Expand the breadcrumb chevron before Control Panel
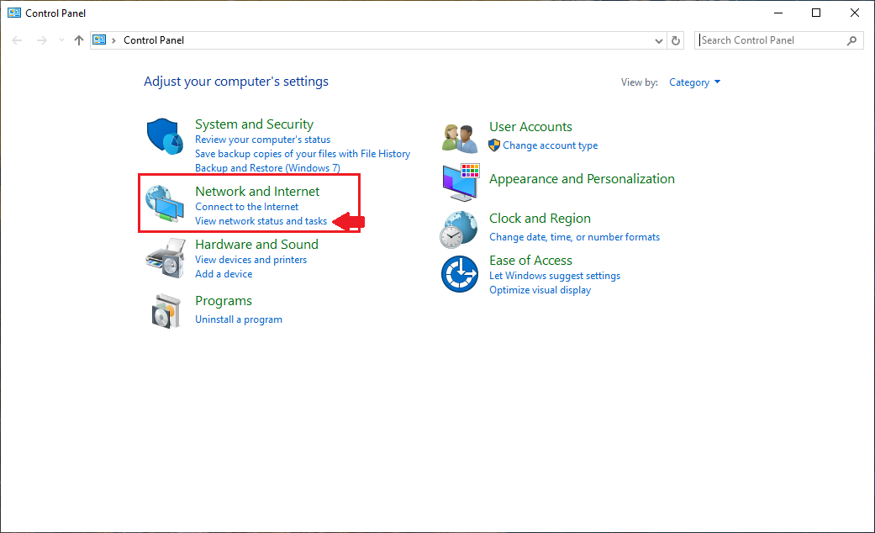Viewport: 875px width, 533px height. pos(113,40)
